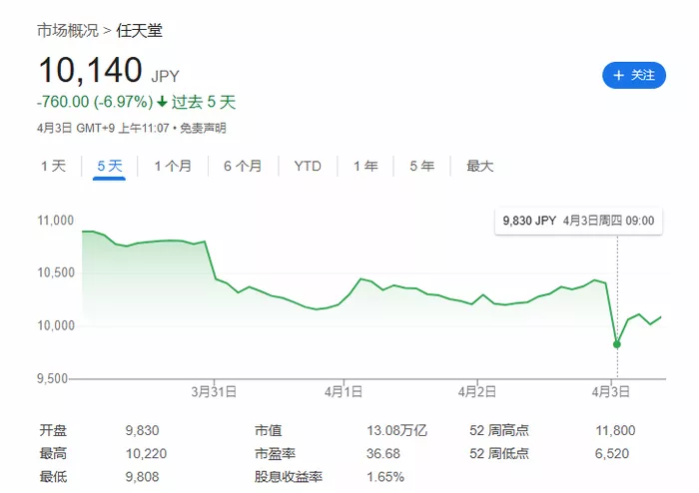The height and width of the screenshot is (493, 699).
Task: Show the 5年 chart range
Action: (x=421, y=166)
